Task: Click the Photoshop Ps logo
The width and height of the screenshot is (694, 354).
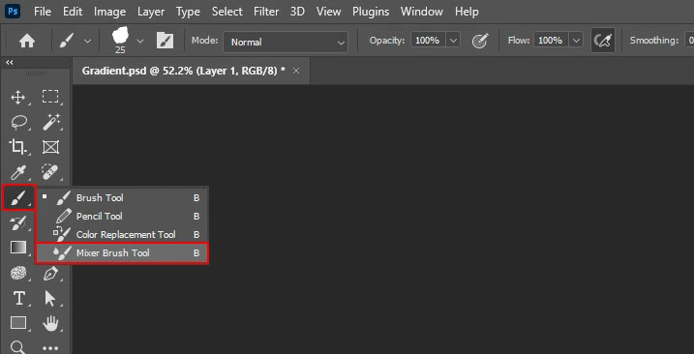Action: (x=13, y=11)
